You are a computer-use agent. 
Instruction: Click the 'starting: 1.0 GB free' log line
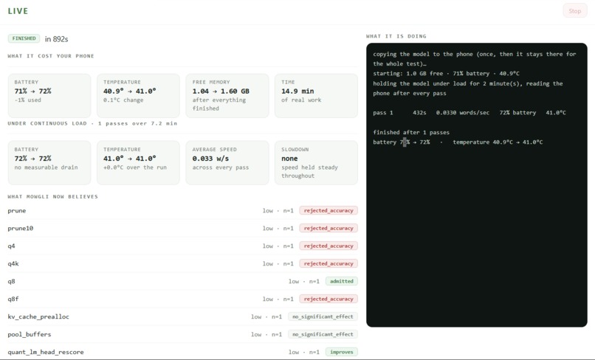446,74
